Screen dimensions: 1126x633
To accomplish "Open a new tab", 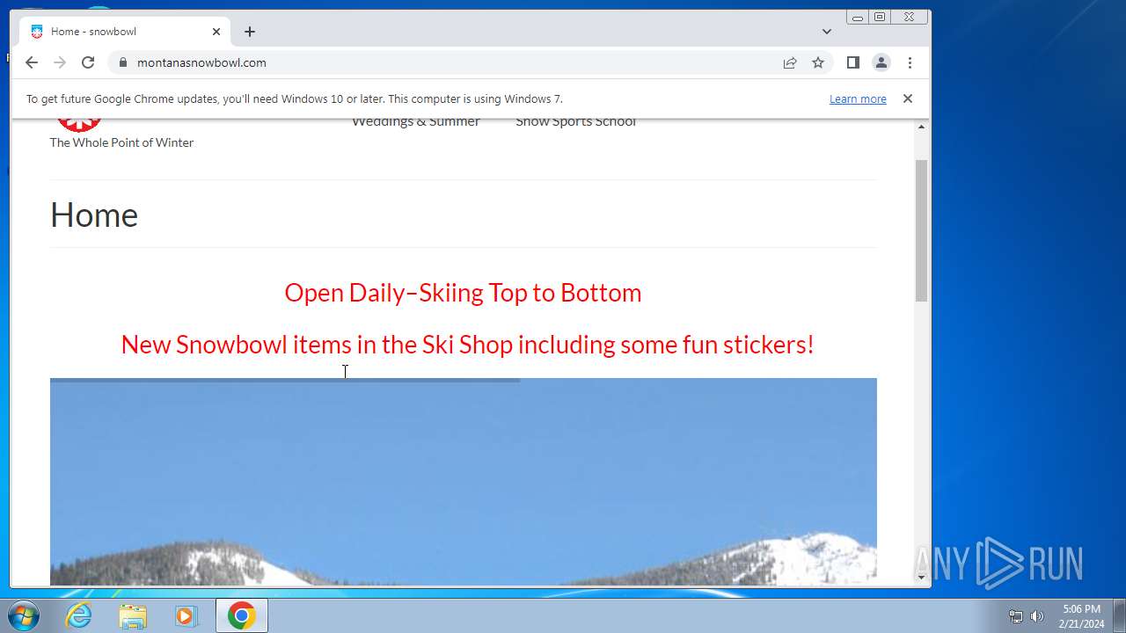I will coord(250,32).
